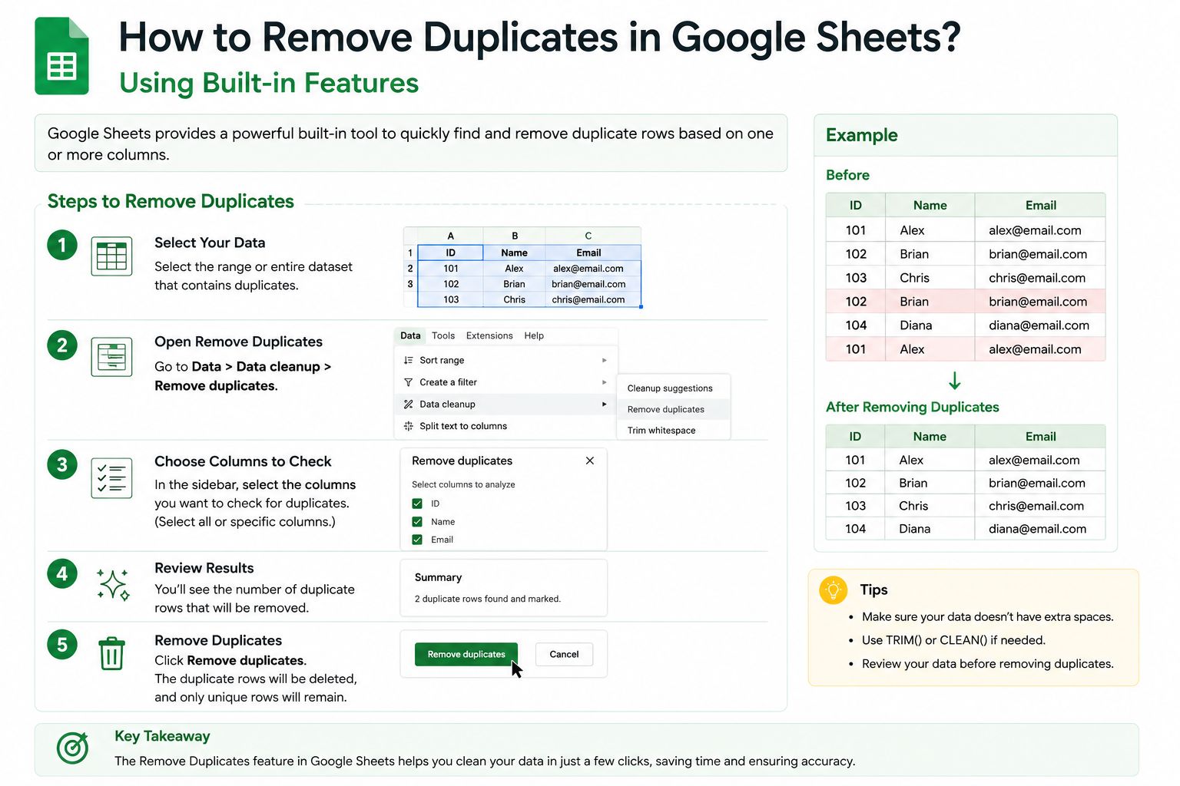
Task: Toggle the Email column checkbox
Action: pyautogui.click(x=417, y=540)
